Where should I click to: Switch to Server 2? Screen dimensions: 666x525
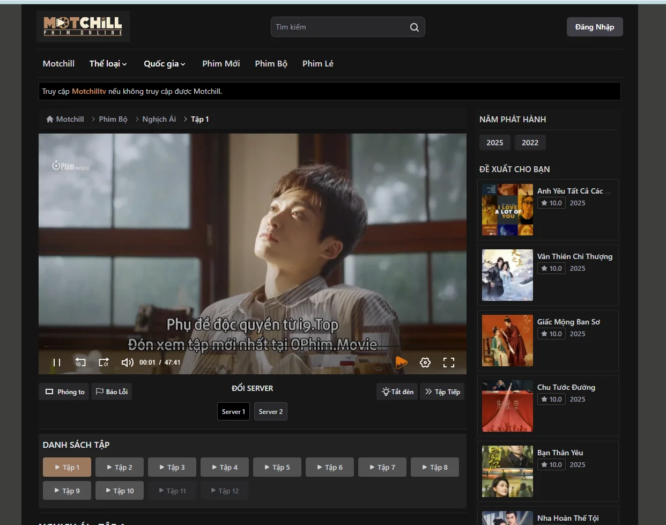click(x=270, y=411)
